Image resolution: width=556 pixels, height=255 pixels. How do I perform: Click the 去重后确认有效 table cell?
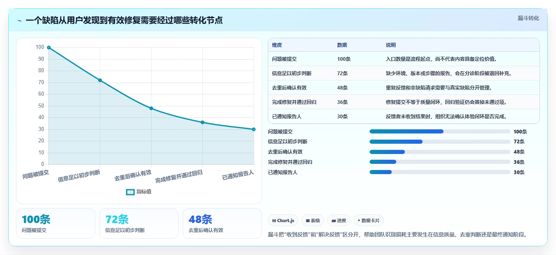tap(289, 88)
